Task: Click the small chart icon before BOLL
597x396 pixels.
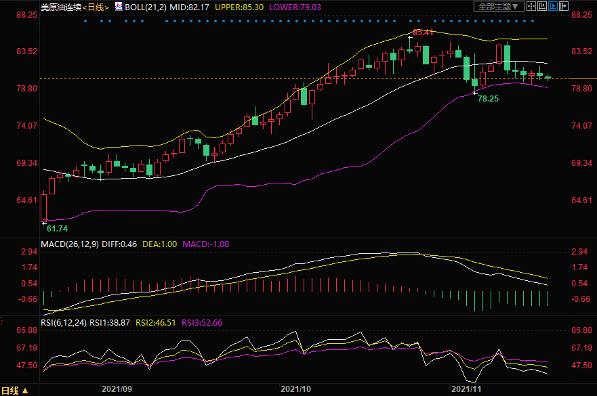Action: (x=119, y=6)
